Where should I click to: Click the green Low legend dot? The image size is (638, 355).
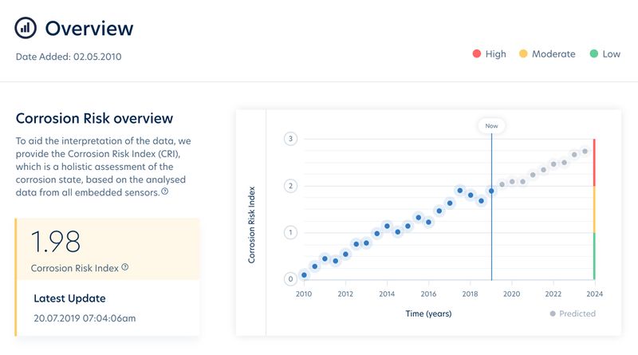(593, 54)
